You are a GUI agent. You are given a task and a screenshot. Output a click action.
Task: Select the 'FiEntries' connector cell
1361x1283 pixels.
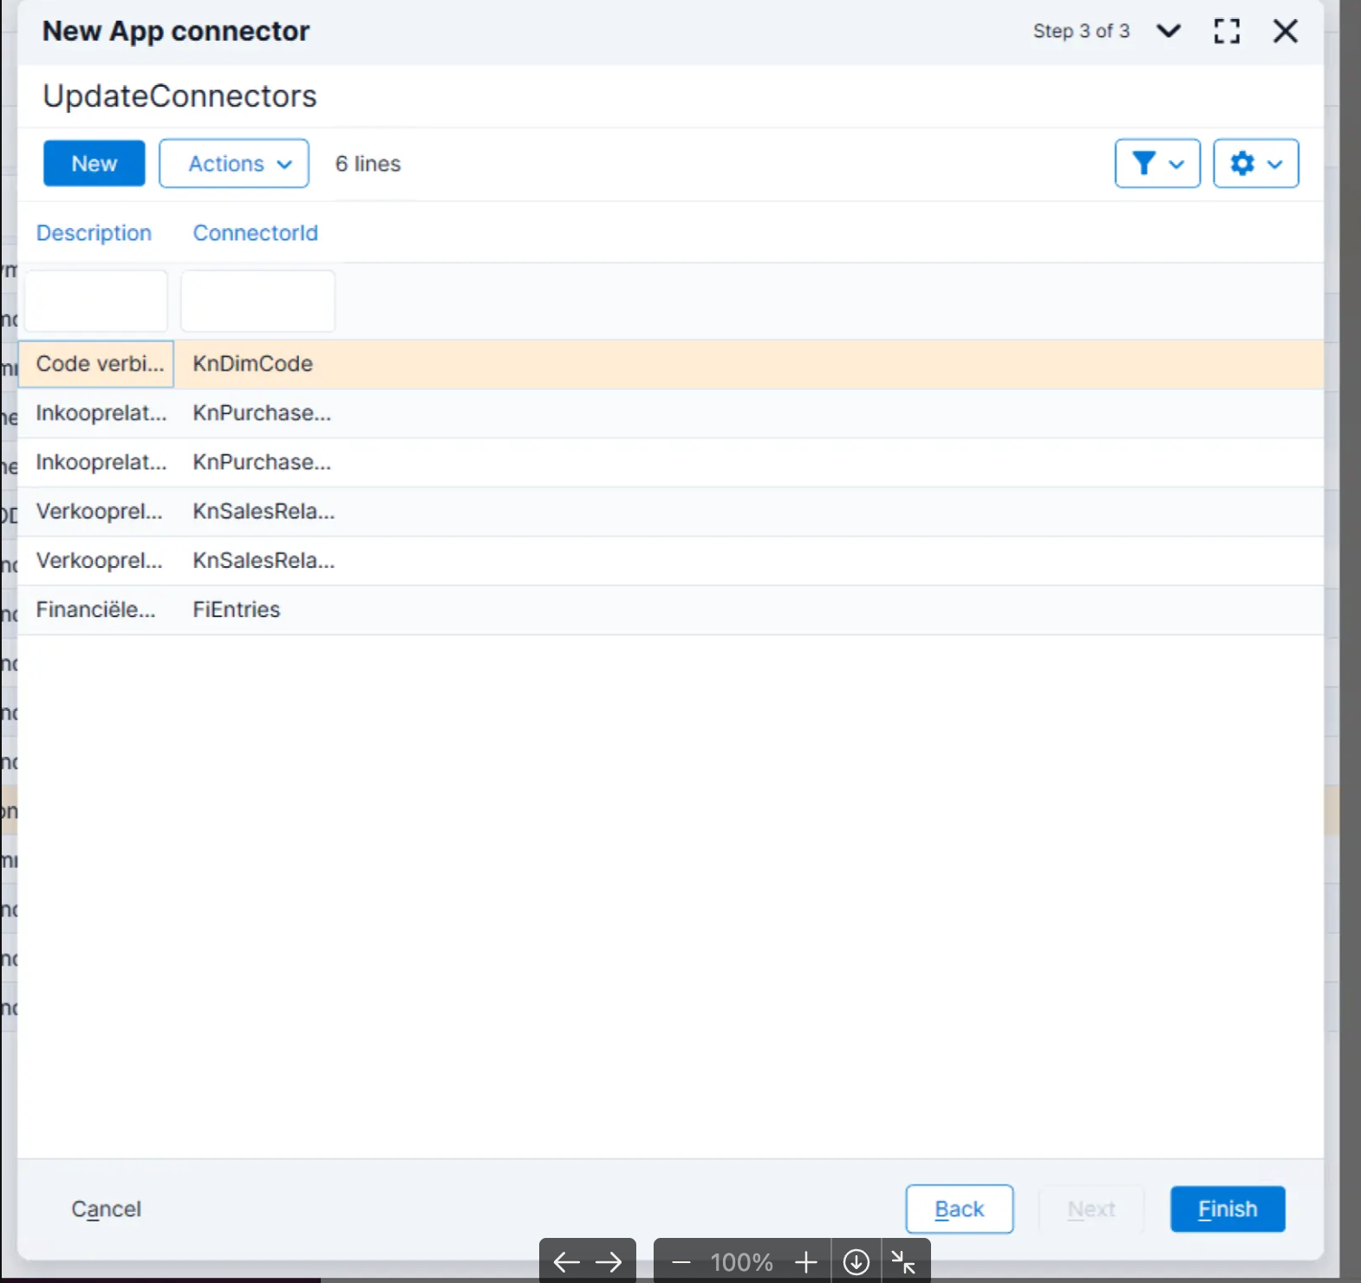(237, 609)
